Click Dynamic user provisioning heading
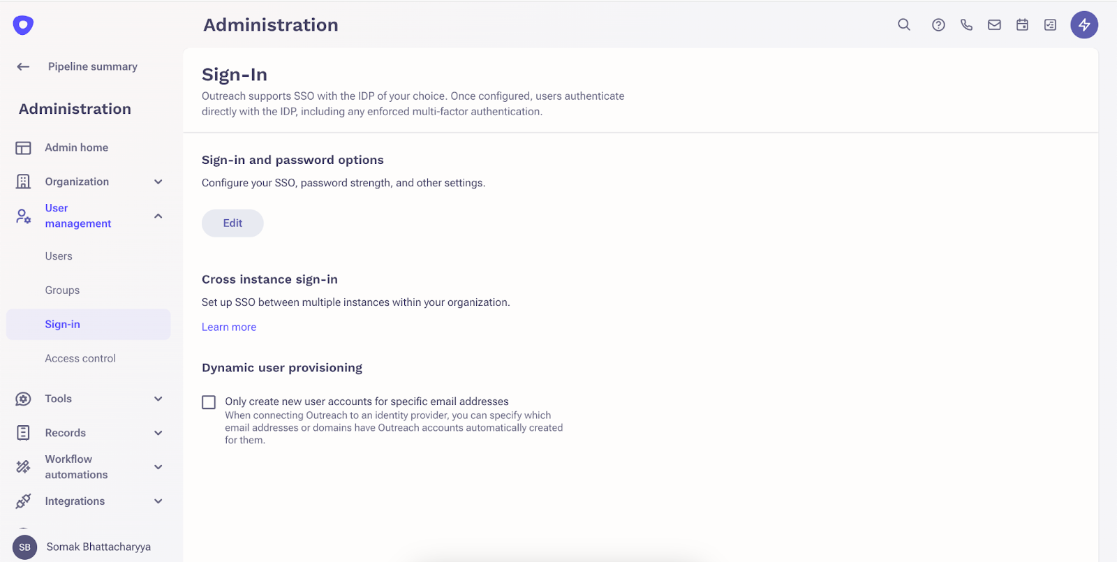Screen dimensions: 1117x562 282,368
